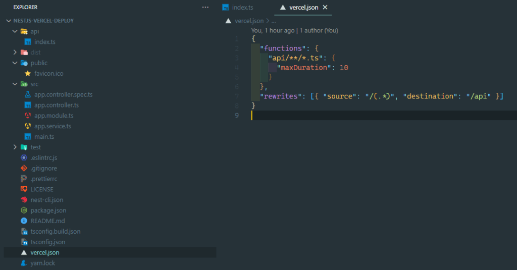Open index.ts in the api folder
517x270 pixels.
click(x=44, y=42)
